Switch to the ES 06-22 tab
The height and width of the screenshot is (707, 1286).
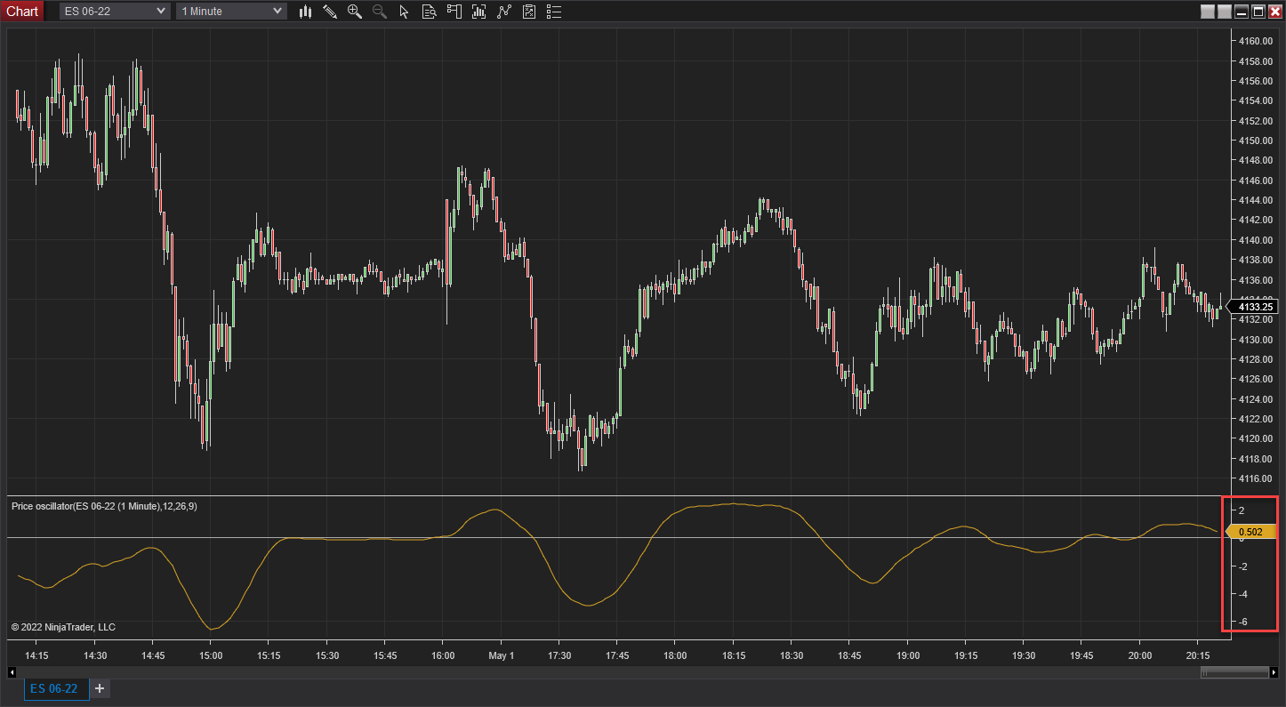point(55,688)
